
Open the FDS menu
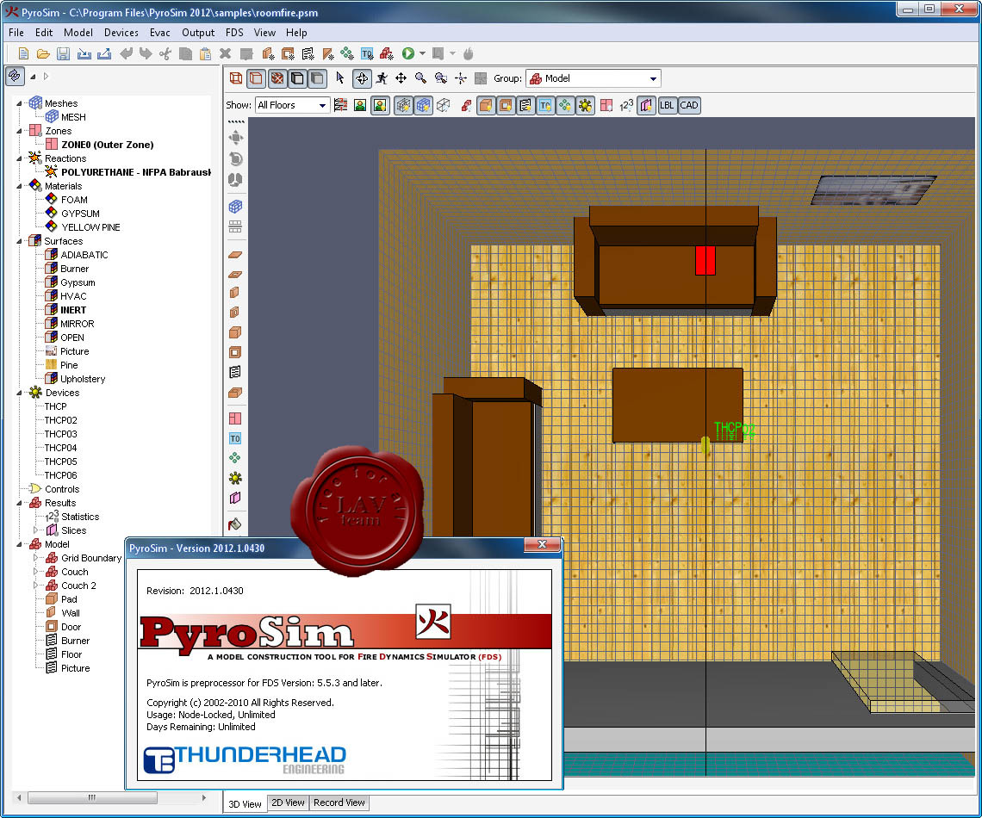point(234,33)
